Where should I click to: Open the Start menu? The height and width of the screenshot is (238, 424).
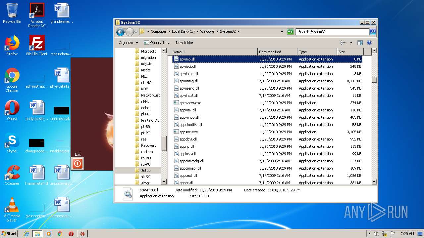[x=9, y=234]
